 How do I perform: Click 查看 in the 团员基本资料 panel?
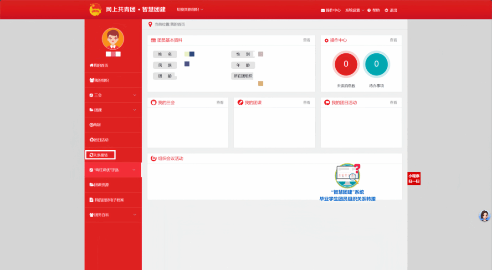coord(307,40)
